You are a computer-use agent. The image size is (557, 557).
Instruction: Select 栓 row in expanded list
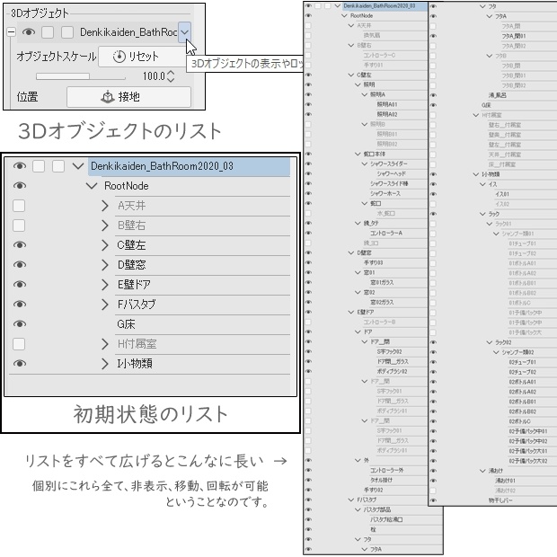coord(373,529)
